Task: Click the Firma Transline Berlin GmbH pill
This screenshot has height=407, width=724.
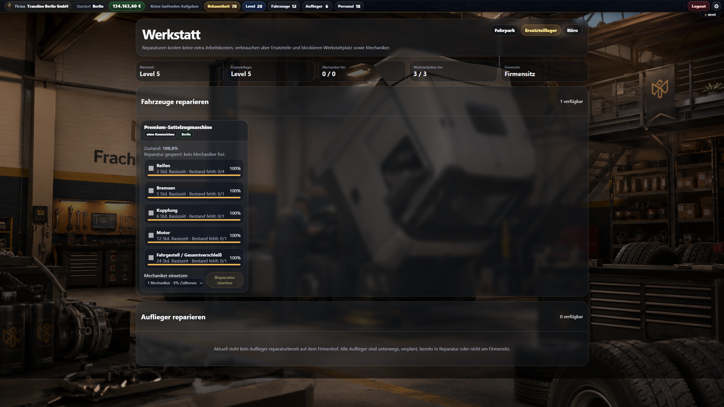Action: pos(38,6)
